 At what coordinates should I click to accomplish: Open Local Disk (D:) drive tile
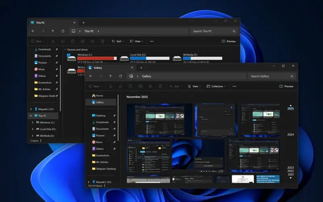pos(145,58)
